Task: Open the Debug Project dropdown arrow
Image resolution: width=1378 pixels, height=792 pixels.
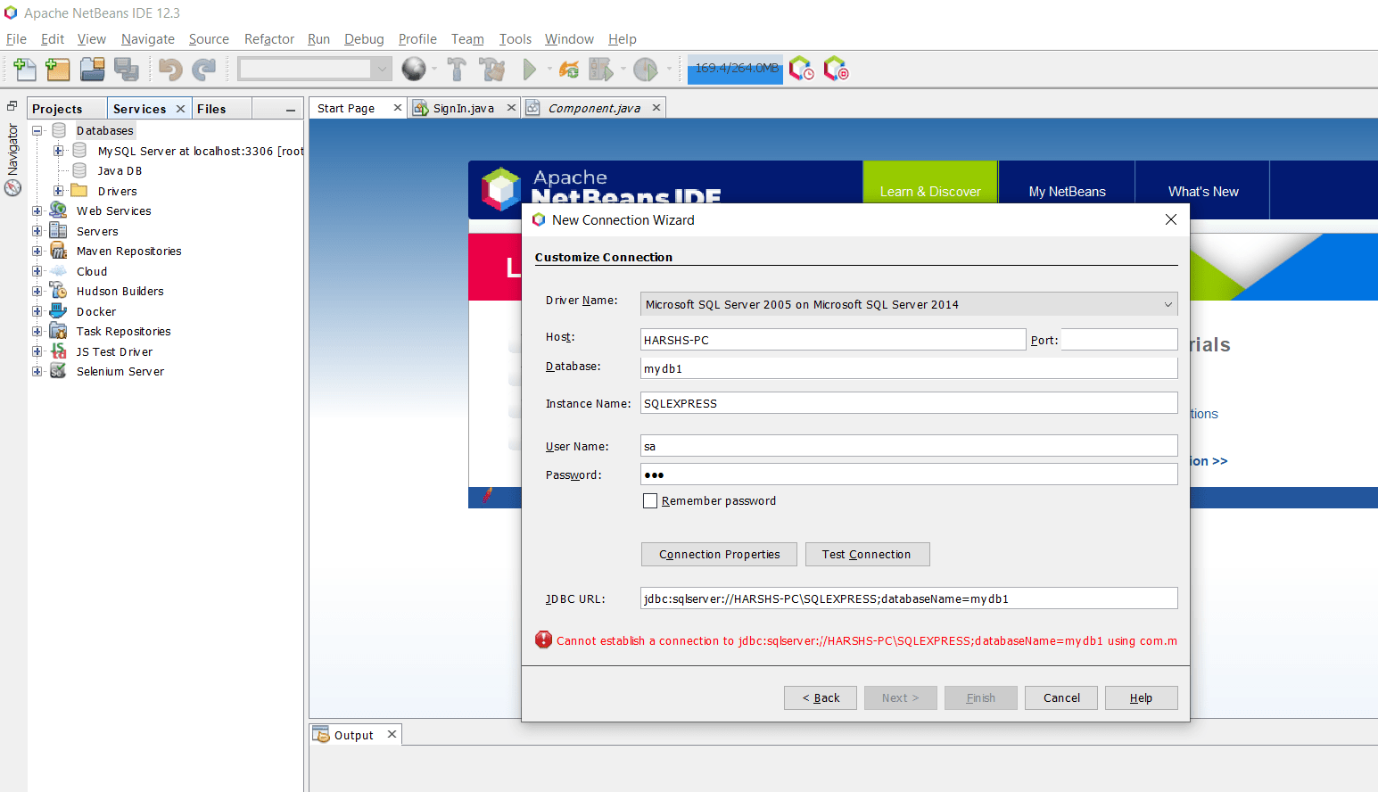Action: click(x=623, y=69)
